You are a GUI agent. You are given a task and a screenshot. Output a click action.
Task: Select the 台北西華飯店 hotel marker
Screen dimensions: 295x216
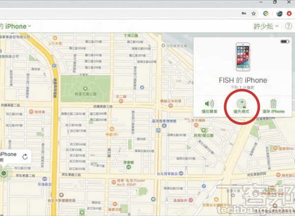(181, 173)
